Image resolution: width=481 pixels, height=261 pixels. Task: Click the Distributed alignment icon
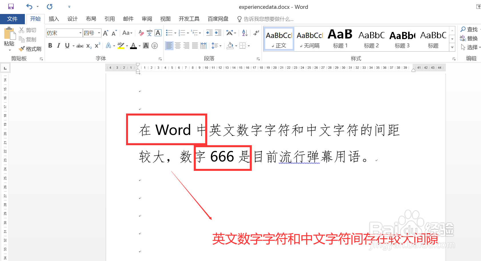pos(203,46)
